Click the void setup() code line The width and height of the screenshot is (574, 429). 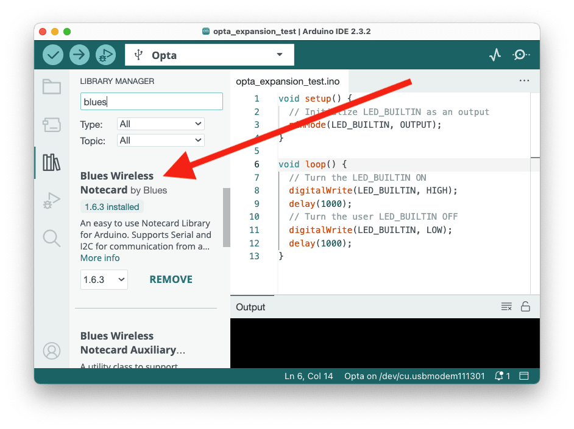pyautogui.click(x=315, y=99)
